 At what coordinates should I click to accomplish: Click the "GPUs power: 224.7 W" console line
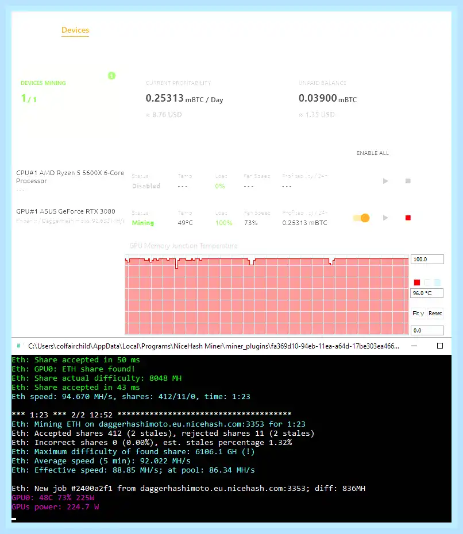[x=55, y=507]
